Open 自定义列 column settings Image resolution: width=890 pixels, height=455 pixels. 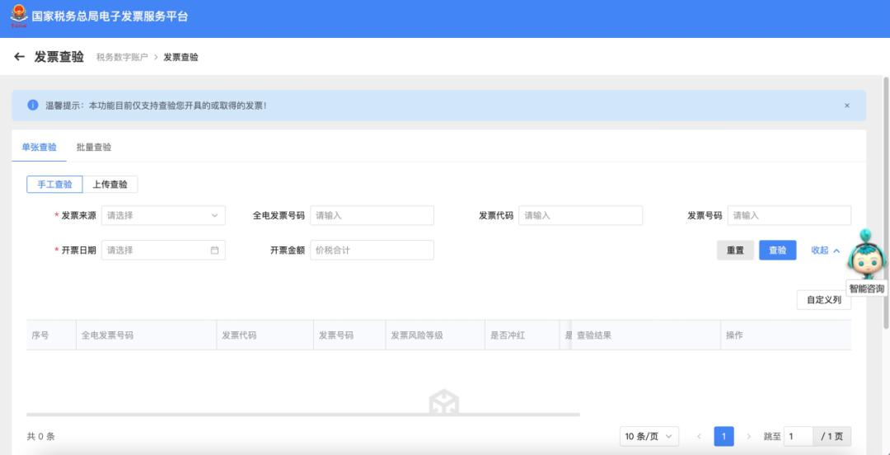pyautogui.click(x=823, y=300)
